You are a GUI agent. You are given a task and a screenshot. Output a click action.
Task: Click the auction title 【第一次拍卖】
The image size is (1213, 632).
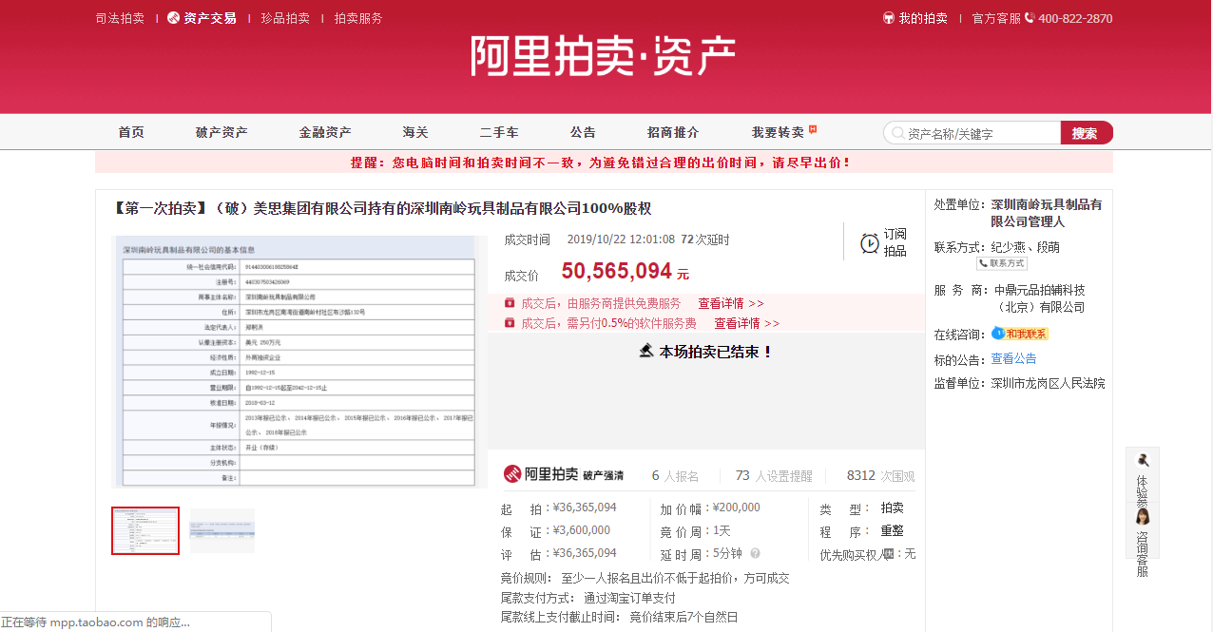pos(382,208)
